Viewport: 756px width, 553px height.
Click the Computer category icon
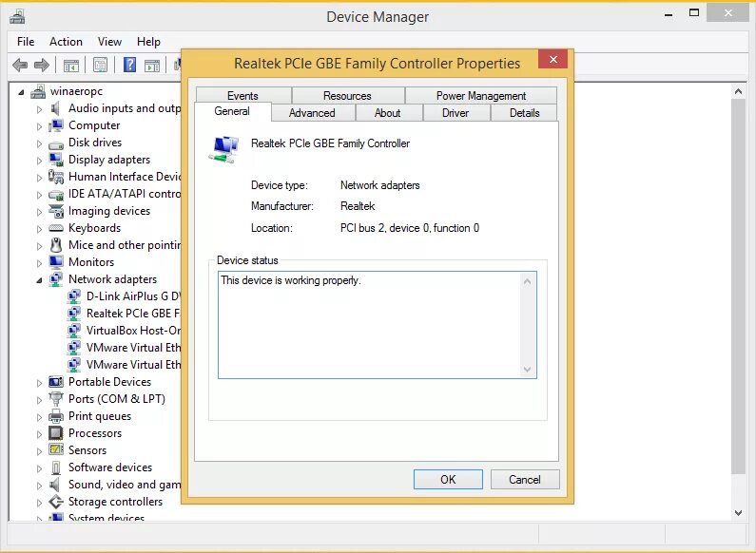[56, 125]
